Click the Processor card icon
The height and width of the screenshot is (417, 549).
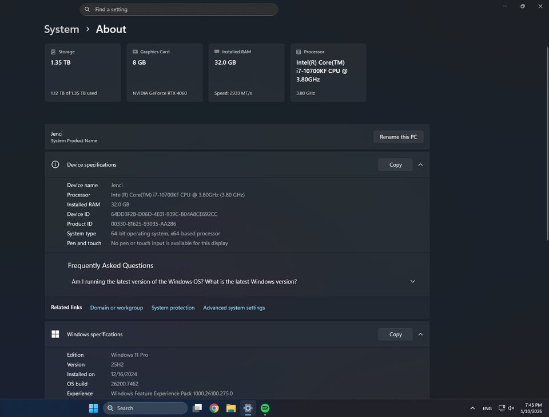click(299, 52)
